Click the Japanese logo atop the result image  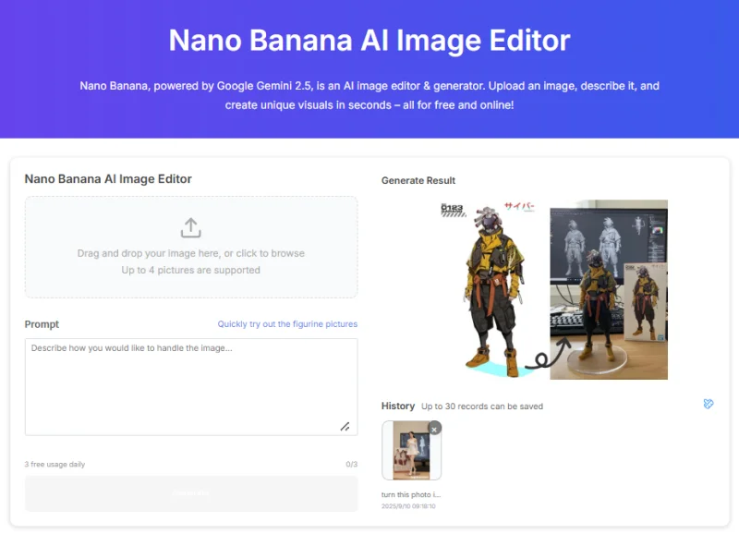[518, 208]
